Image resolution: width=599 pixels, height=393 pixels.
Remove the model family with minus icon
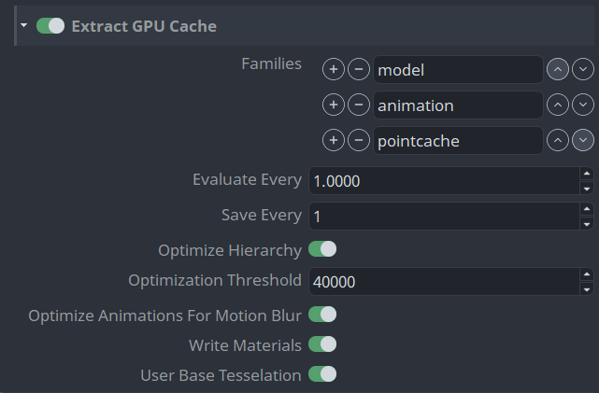tap(358, 70)
